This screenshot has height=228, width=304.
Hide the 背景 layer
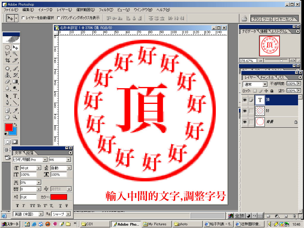pyautogui.click(x=245, y=122)
